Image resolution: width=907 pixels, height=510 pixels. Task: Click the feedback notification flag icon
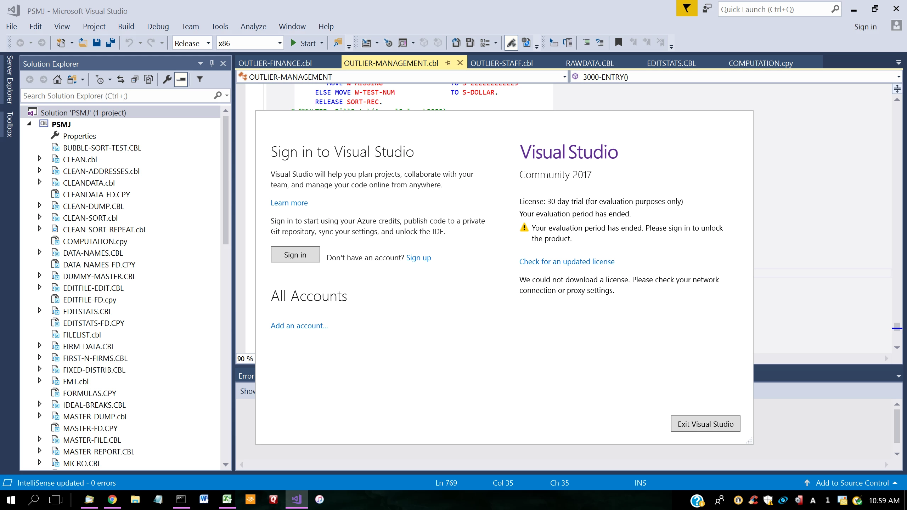pos(686,8)
